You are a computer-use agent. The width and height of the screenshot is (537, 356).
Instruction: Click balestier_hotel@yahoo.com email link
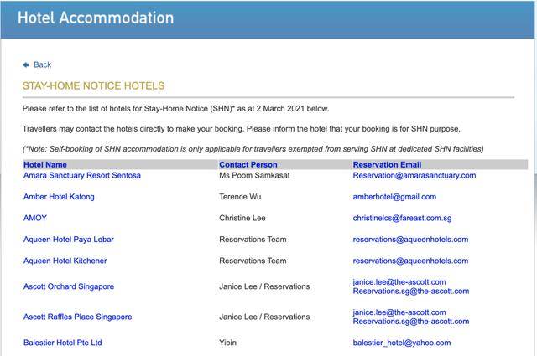click(401, 343)
